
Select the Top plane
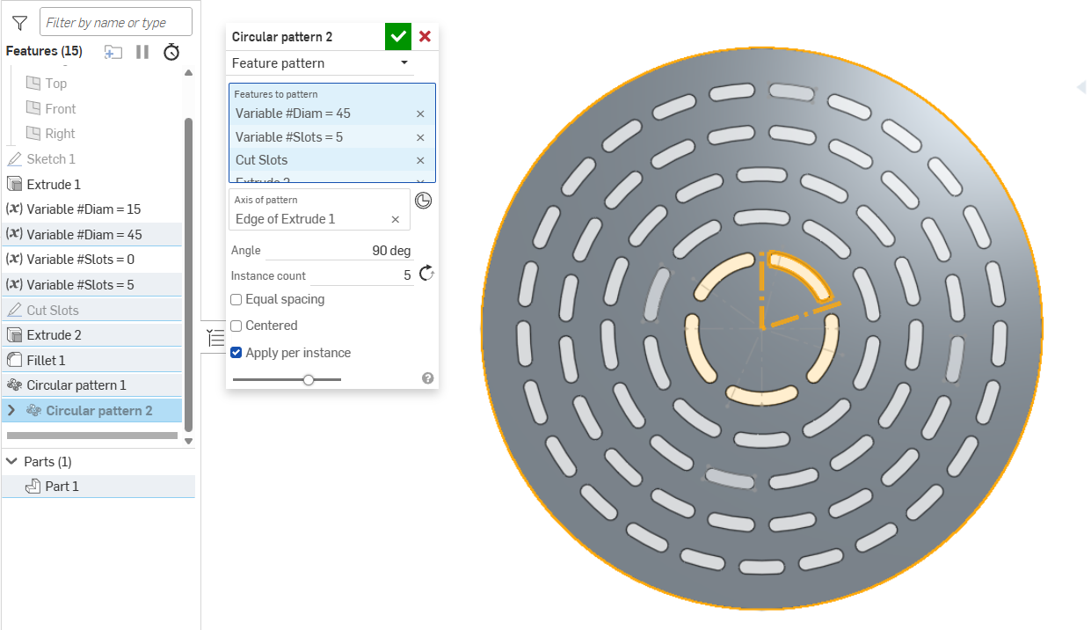pos(56,84)
